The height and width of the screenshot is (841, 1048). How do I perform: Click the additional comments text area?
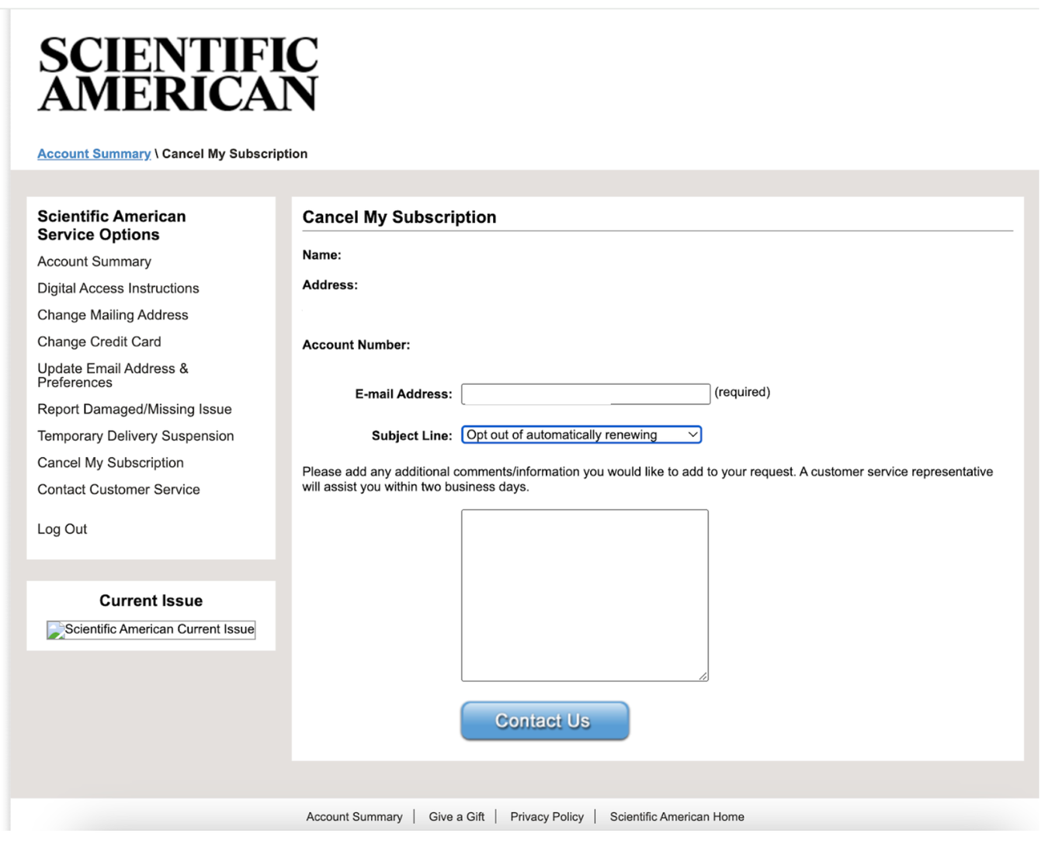[x=584, y=594]
